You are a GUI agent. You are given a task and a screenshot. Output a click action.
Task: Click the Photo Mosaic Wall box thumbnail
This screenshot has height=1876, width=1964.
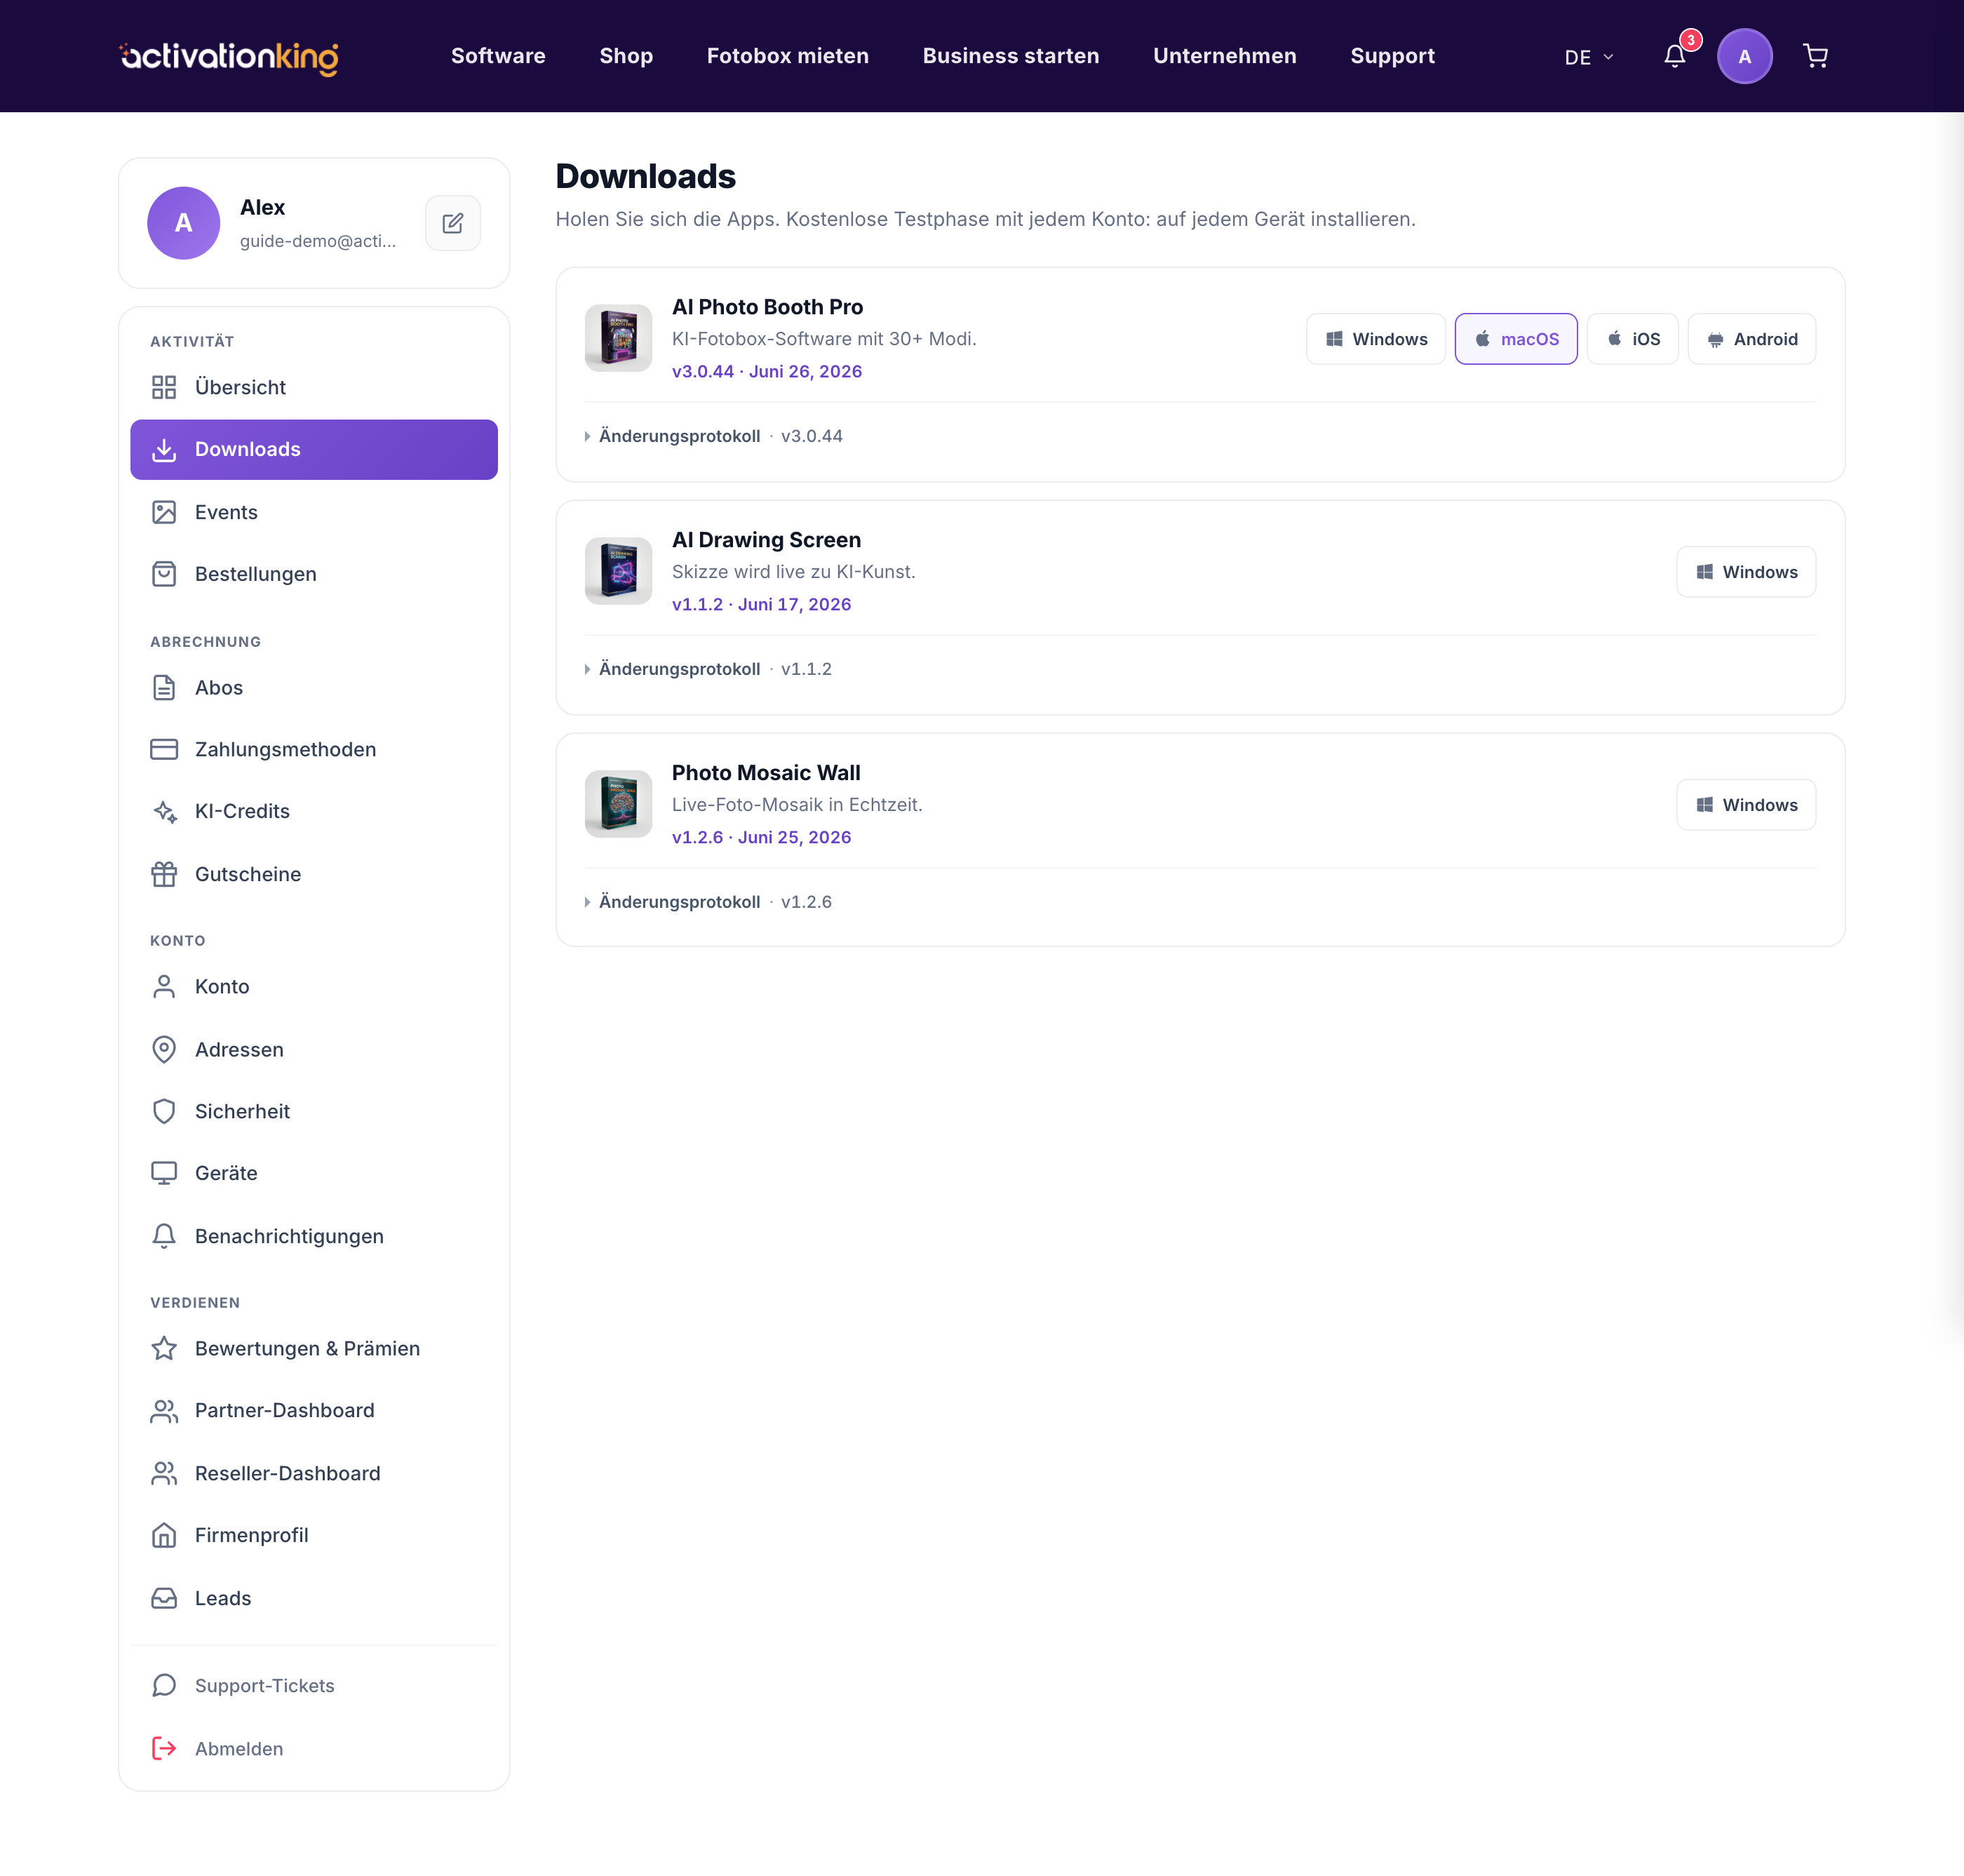[618, 804]
